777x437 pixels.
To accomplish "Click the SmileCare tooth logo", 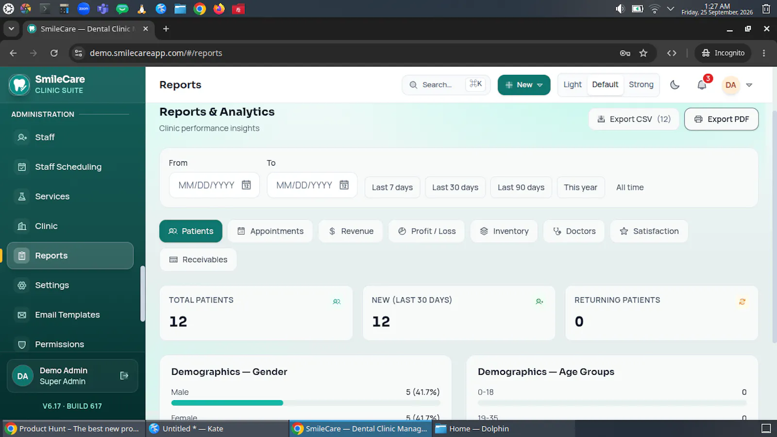I will pos(19,85).
